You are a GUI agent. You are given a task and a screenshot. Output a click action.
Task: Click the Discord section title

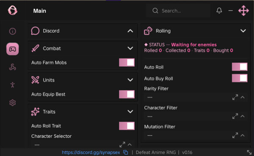51,31
